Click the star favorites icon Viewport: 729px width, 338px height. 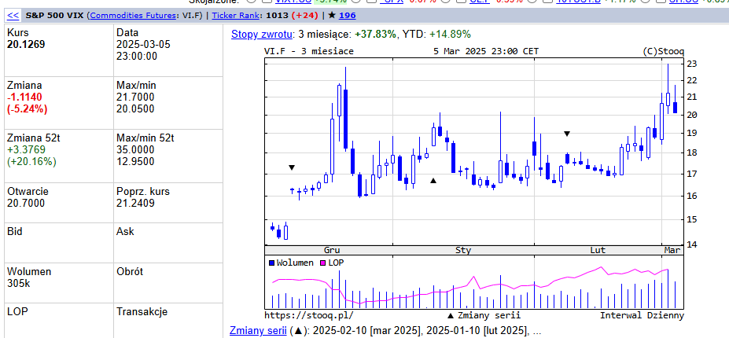point(332,16)
